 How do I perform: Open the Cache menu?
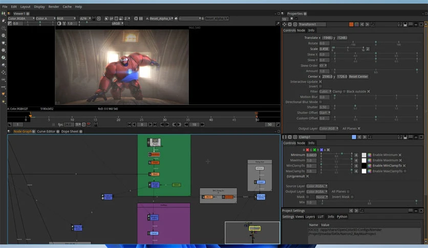[x=67, y=7]
